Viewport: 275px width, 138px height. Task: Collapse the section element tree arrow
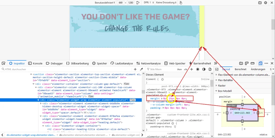click(x=31, y=74)
